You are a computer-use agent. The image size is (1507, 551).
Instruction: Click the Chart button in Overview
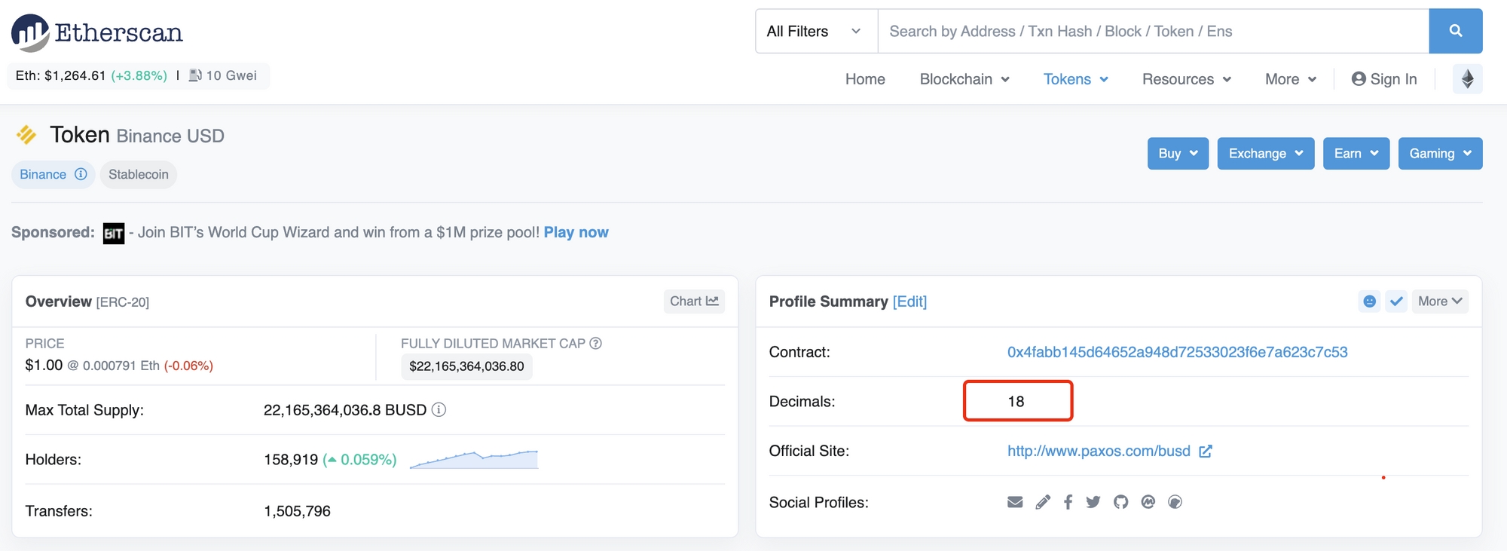(x=693, y=302)
